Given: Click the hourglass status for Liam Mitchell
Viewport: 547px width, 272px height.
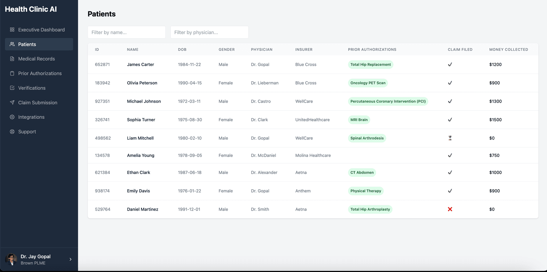Looking at the screenshot, I should click(x=450, y=138).
